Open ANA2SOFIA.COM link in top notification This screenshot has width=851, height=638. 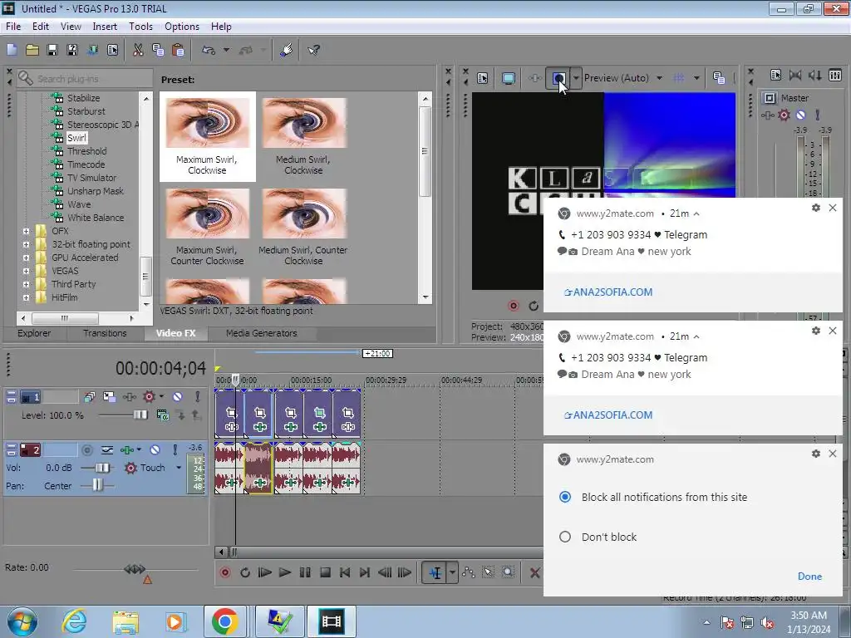[608, 292]
